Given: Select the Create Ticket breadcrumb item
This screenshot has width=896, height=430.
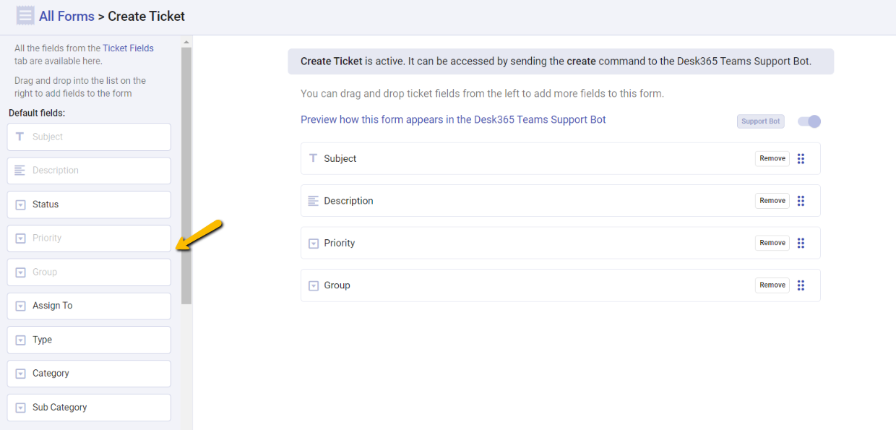Looking at the screenshot, I should coord(146,16).
